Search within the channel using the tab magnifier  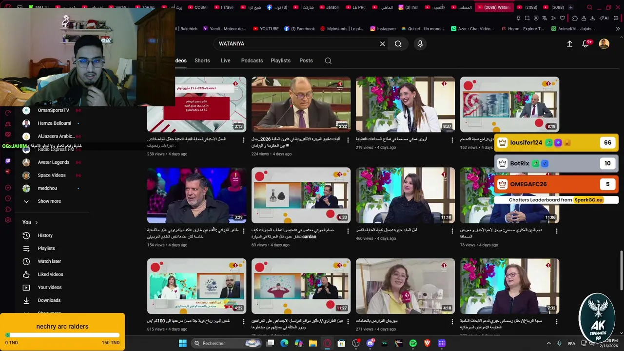click(x=328, y=61)
